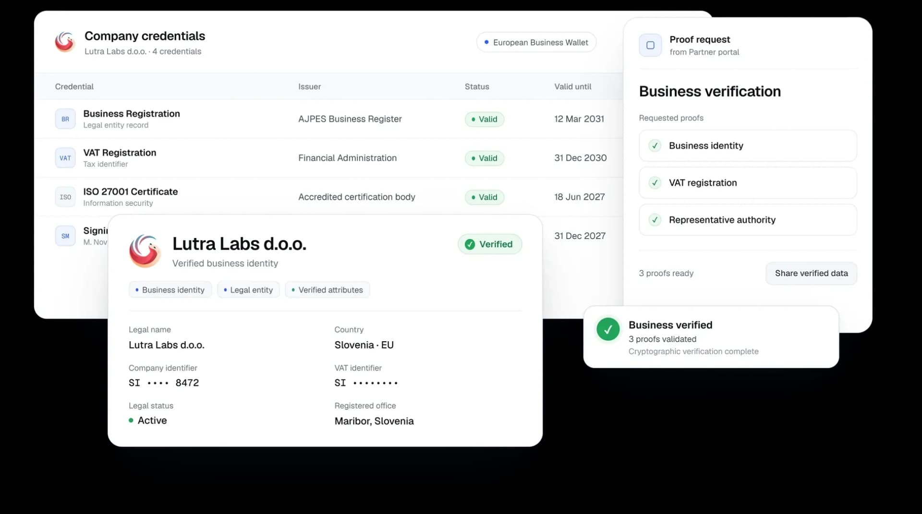Open the ISO 27001 Certificate row title
Viewport: 922px width, 514px height.
[131, 191]
